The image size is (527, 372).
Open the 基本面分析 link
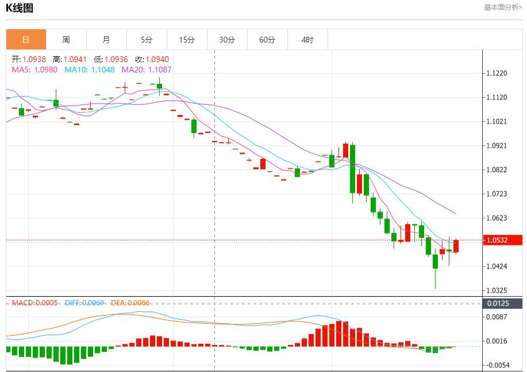coord(503,7)
